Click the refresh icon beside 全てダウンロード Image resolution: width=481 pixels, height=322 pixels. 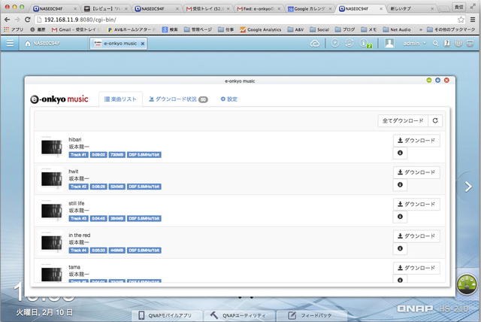click(436, 120)
